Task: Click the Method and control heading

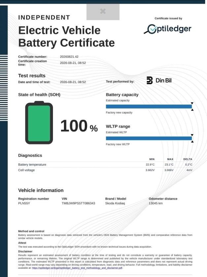Action: pyautogui.click(x=31, y=231)
